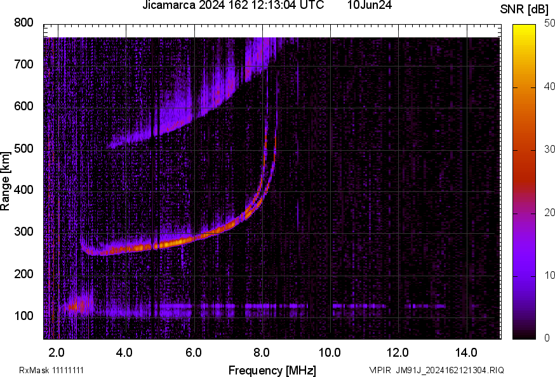Image resolution: width=555 pixels, height=377 pixels.
Task: Click the frequency tick label 14.0
Action: point(466,352)
